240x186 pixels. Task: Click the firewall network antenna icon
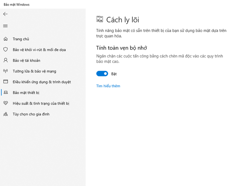pyautogui.click(x=6, y=71)
